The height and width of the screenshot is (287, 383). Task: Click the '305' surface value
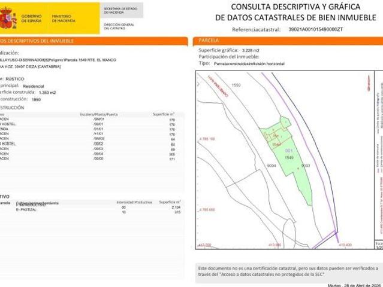pyautogui.click(x=172, y=154)
